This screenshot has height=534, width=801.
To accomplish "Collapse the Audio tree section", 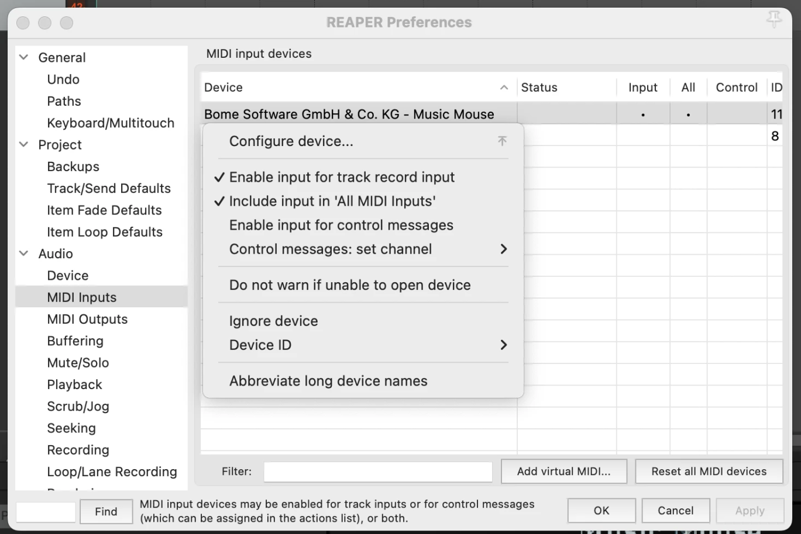I will (24, 254).
